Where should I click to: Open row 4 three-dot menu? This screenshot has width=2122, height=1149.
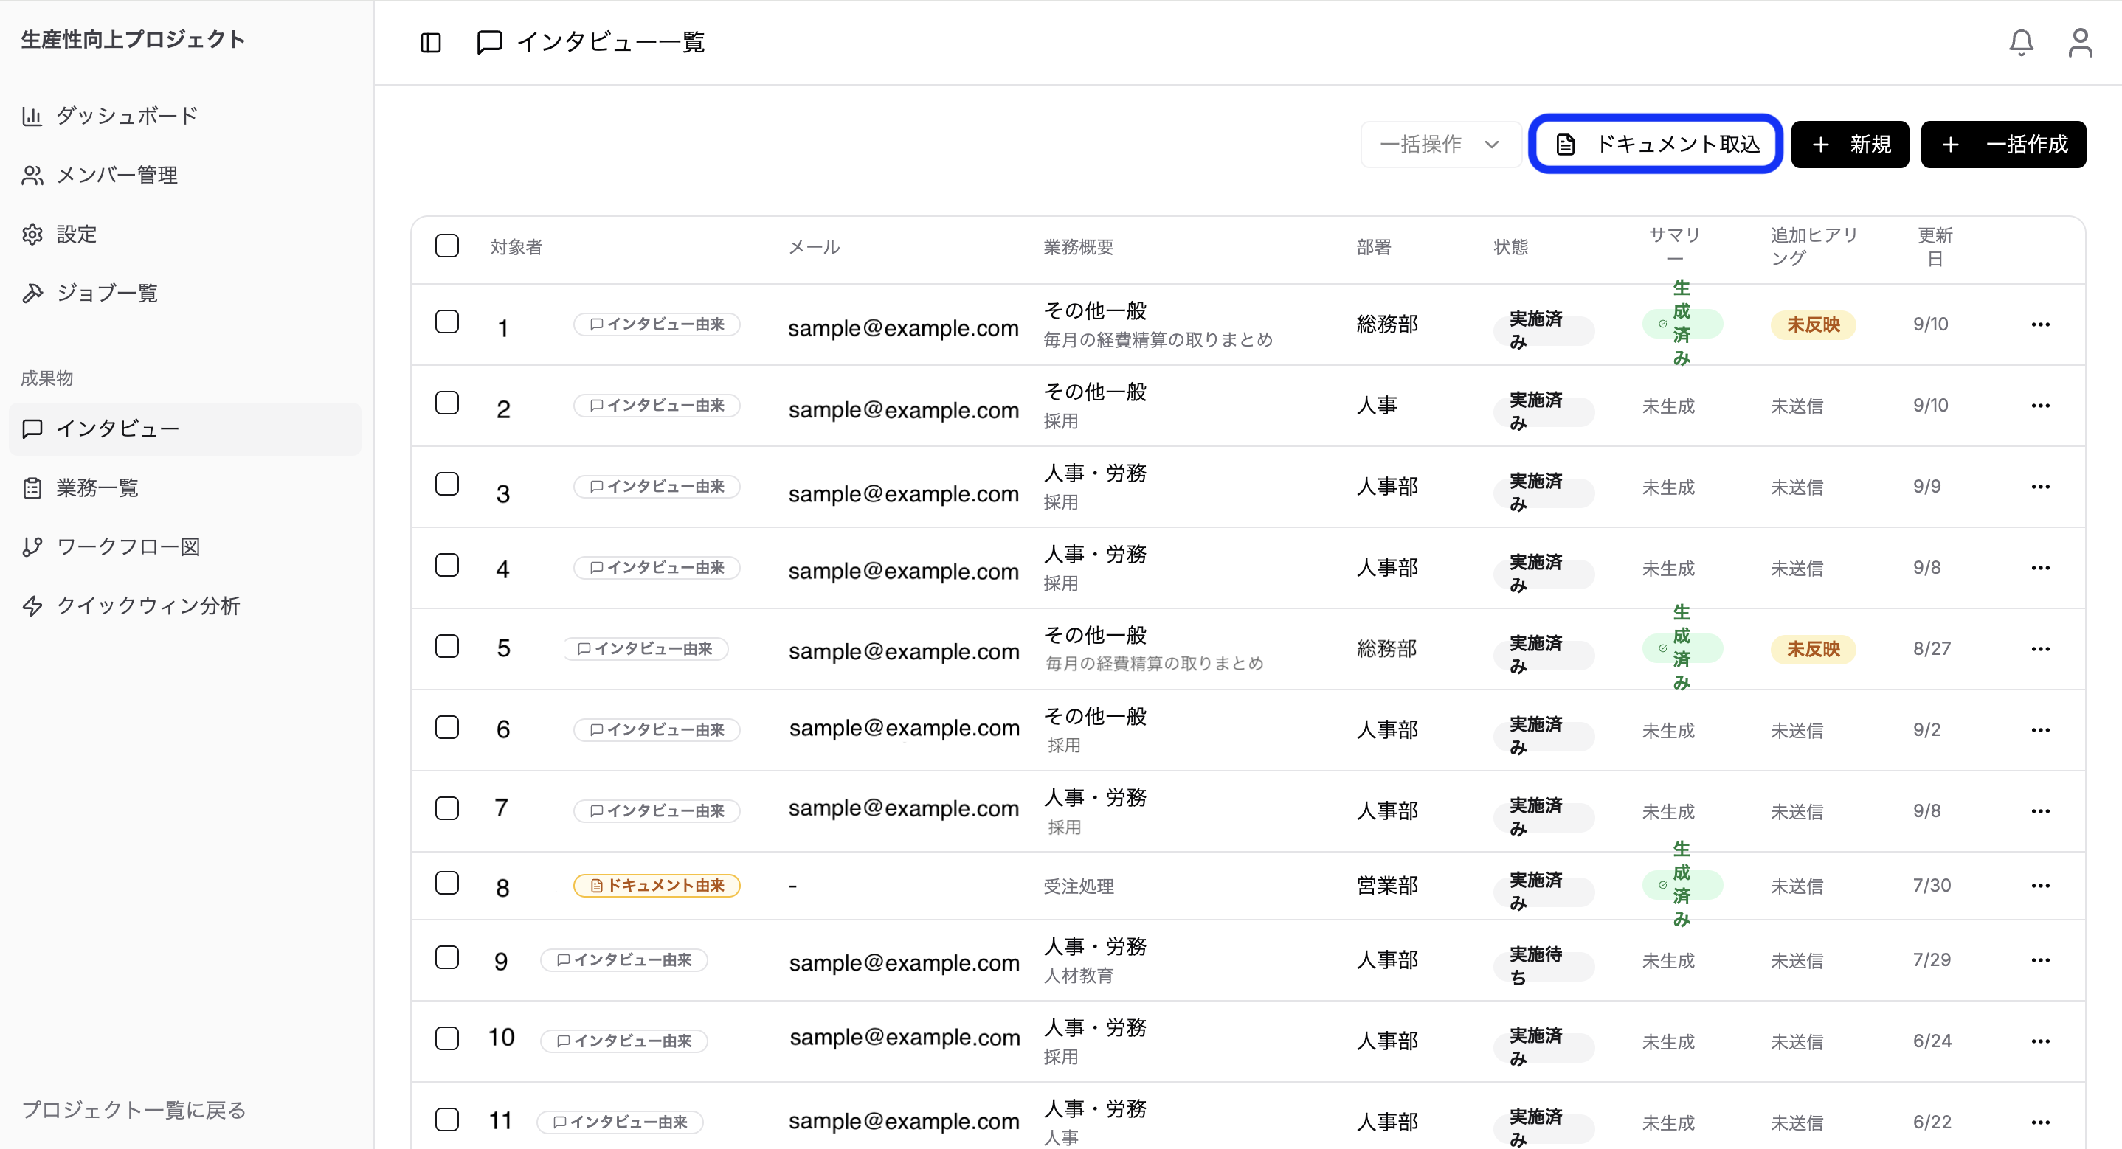(2040, 568)
